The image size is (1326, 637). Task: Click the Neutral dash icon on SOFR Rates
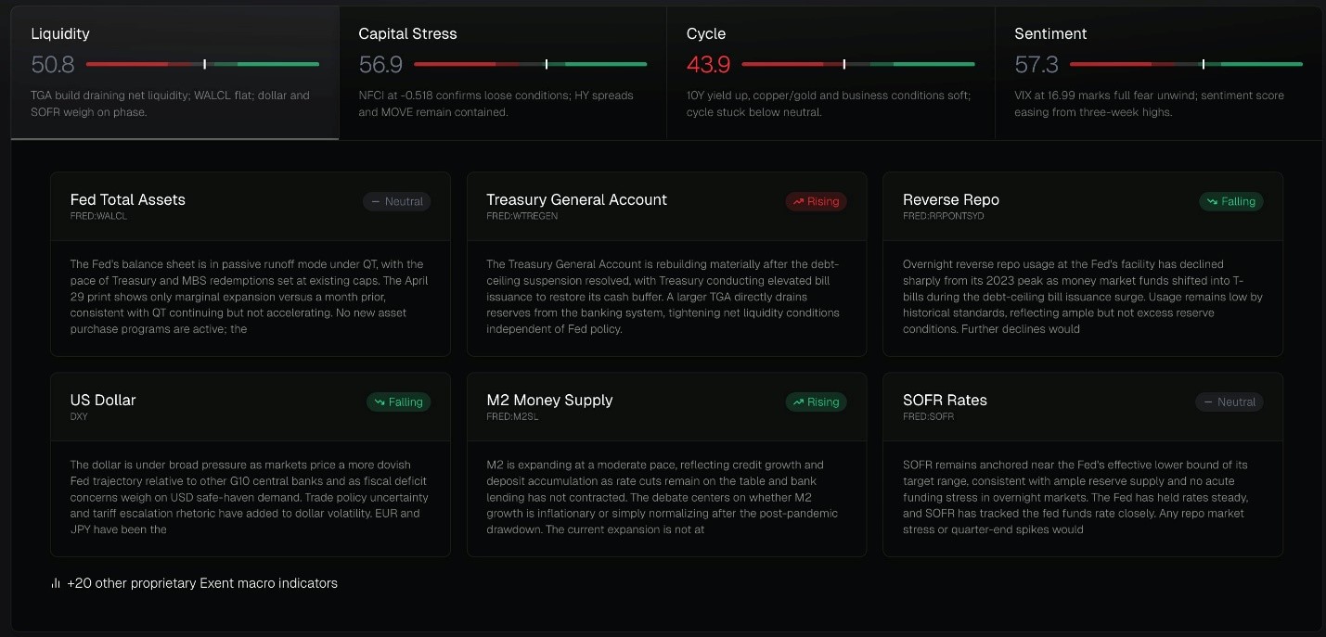pos(1208,401)
